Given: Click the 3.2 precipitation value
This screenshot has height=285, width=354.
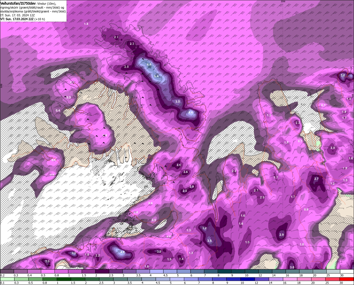Looking at the screenshot, I should click(204, 228).
